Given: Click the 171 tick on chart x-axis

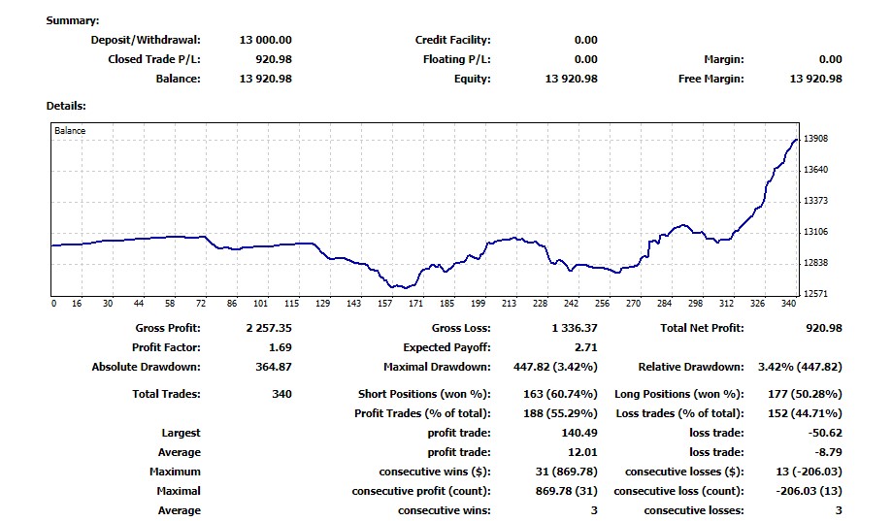Looking at the screenshot, I should pos(415,304).
